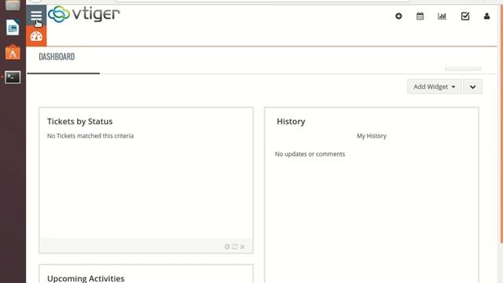503x283 pixels.
Task: Select the Dashboard tab
Action: 57,57
